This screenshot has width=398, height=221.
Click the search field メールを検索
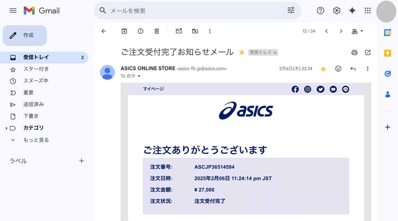pos(197,11)
